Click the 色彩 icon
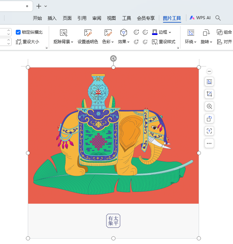This screenshot has width=233, height=244. click(108, 33)
